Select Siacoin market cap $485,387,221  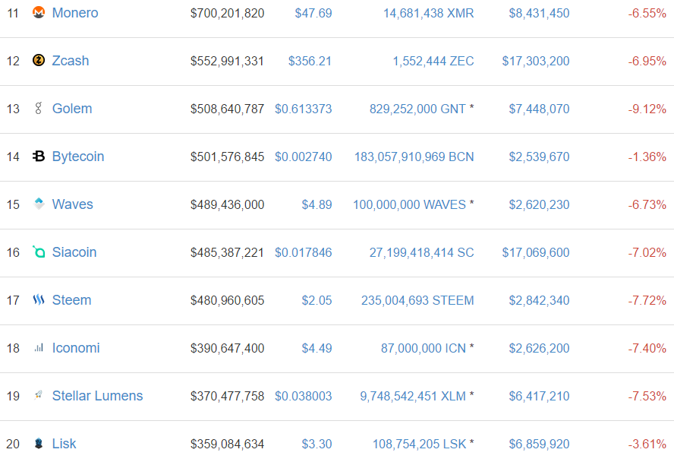[227, 252]
